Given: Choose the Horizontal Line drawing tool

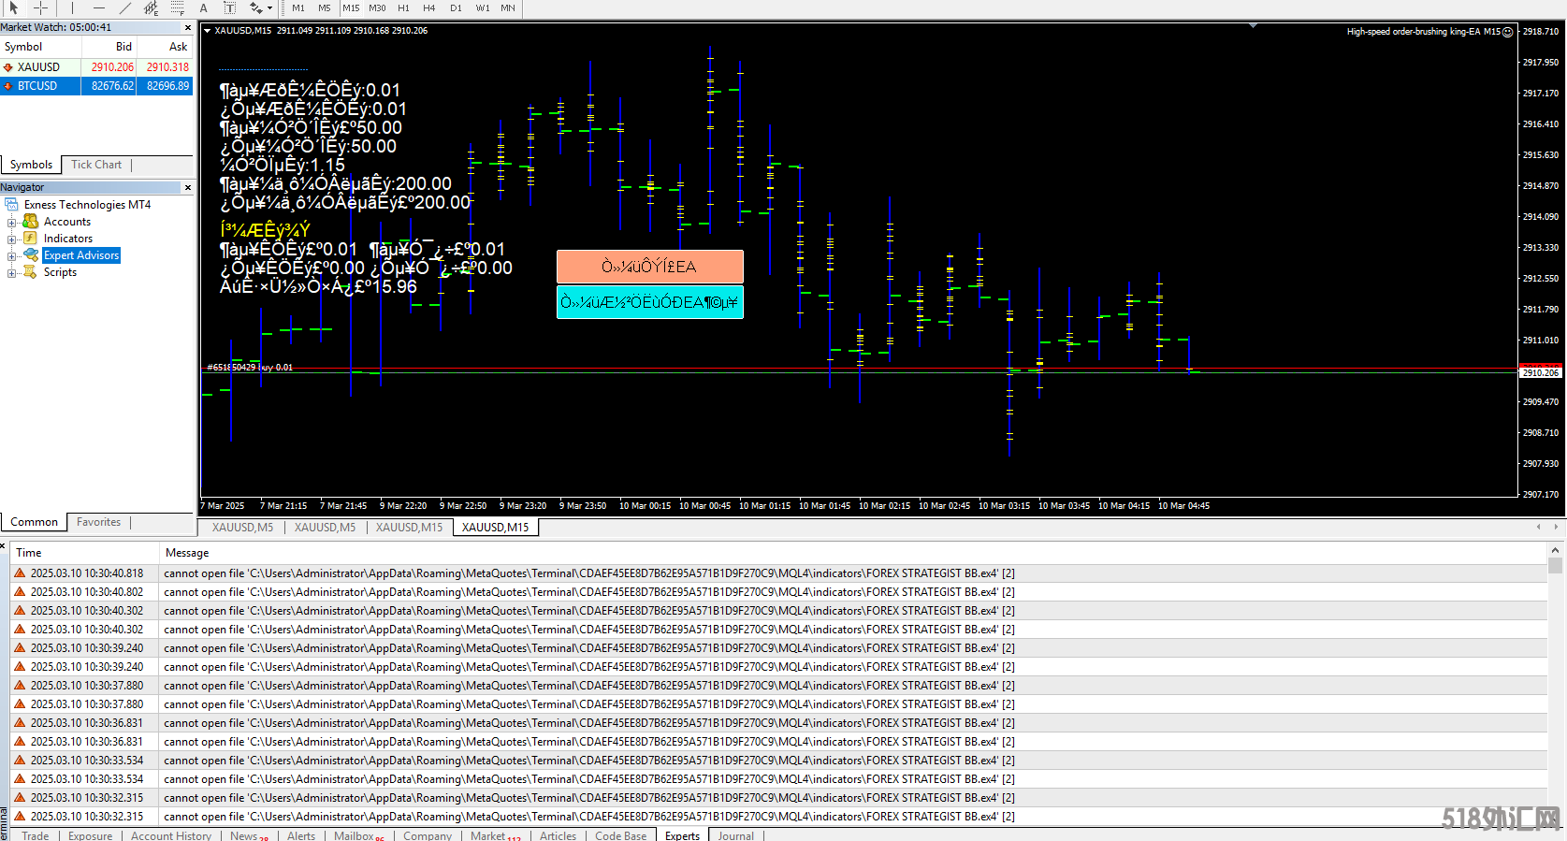Looking at the screenshot, I should (98, 7).
